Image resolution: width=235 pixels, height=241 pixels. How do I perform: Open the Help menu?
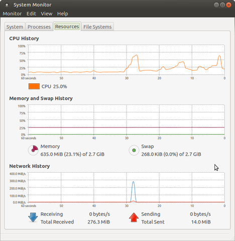click(x=63, y=14)
